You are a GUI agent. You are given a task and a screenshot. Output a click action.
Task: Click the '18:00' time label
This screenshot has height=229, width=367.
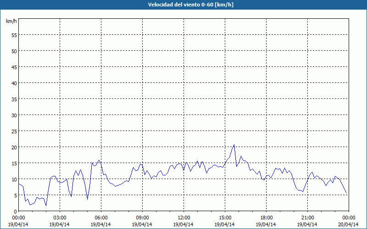coord(266,218)
